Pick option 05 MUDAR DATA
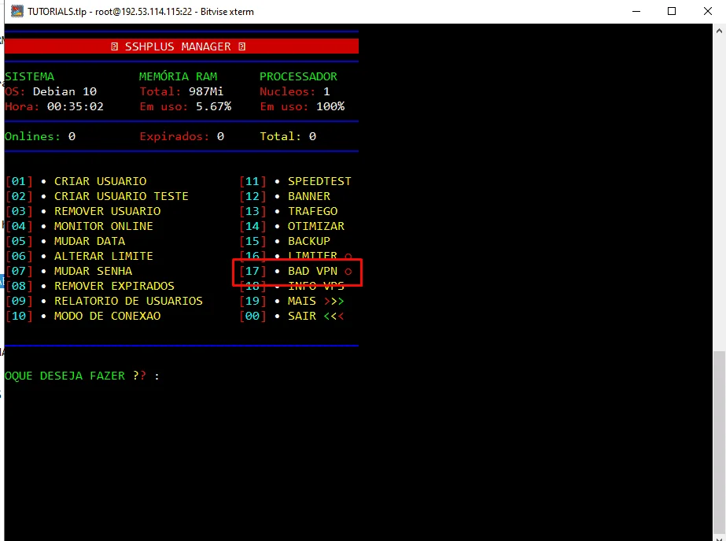This screenshot has height=541, width=726. point(66,241)
